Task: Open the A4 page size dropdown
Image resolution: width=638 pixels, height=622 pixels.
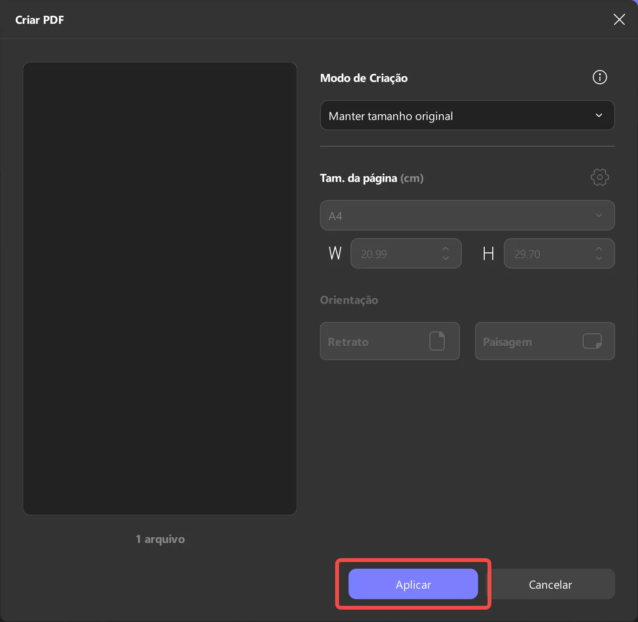Action: click(x=467, y=215)
